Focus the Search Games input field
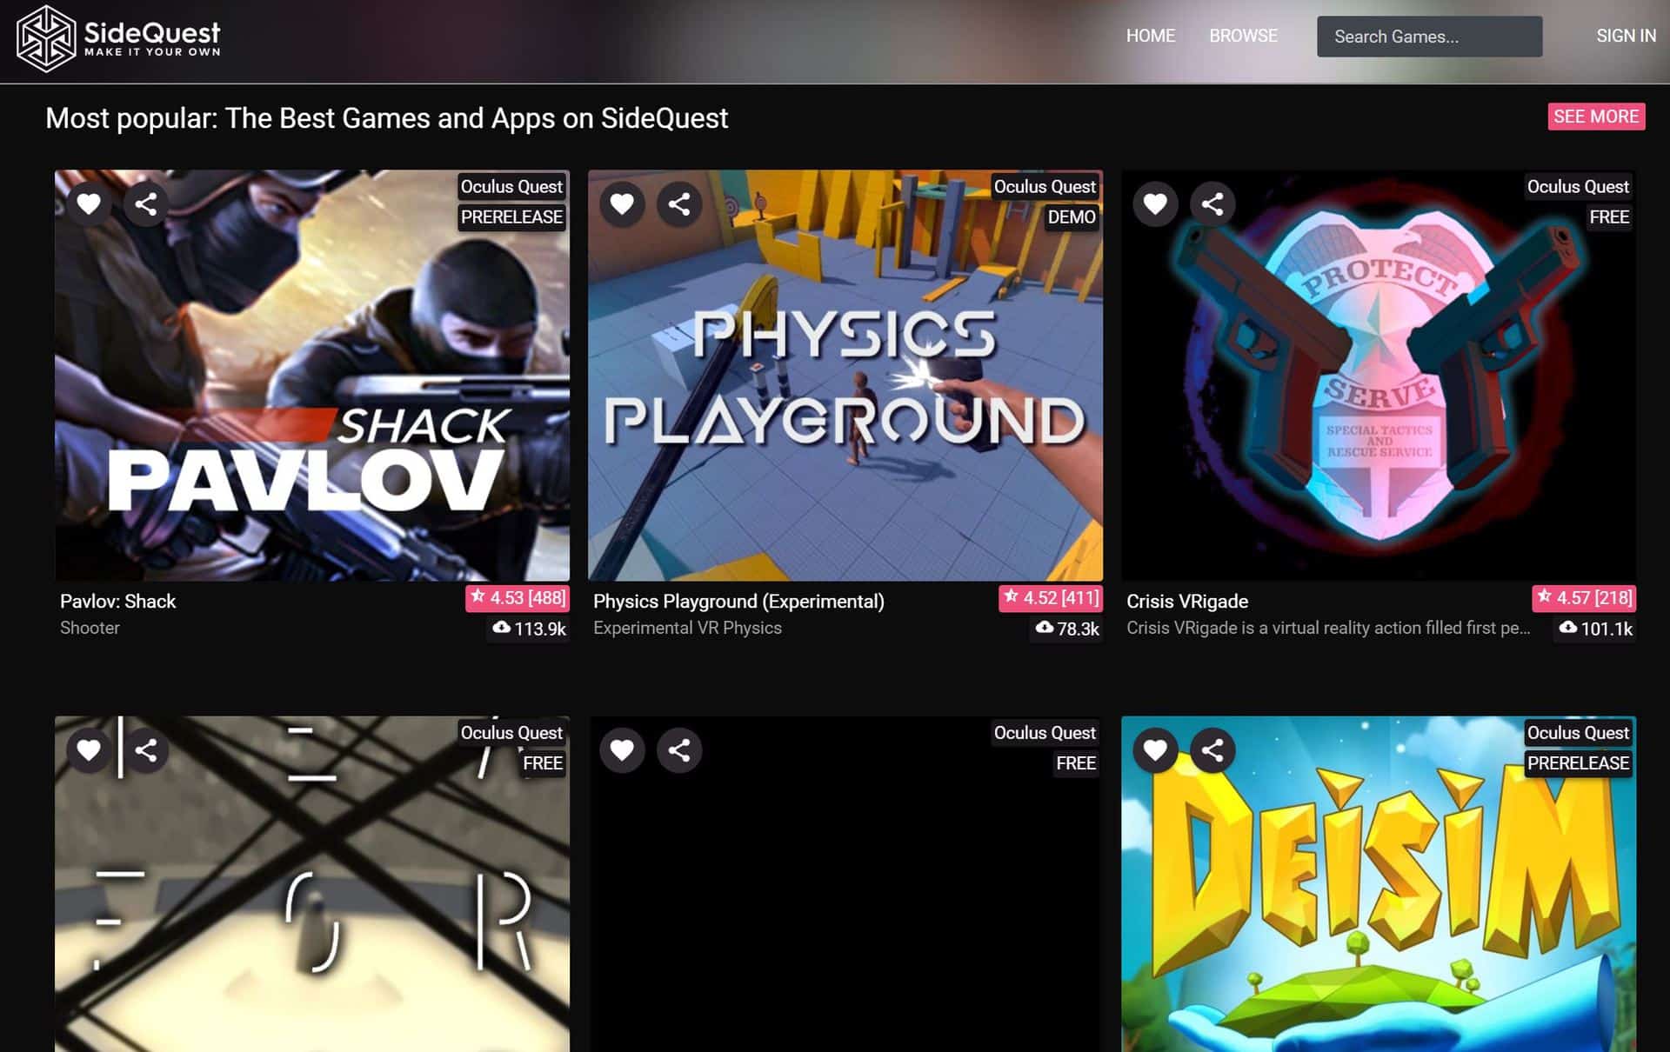1670x1052 pixels. click(1429, 37)
